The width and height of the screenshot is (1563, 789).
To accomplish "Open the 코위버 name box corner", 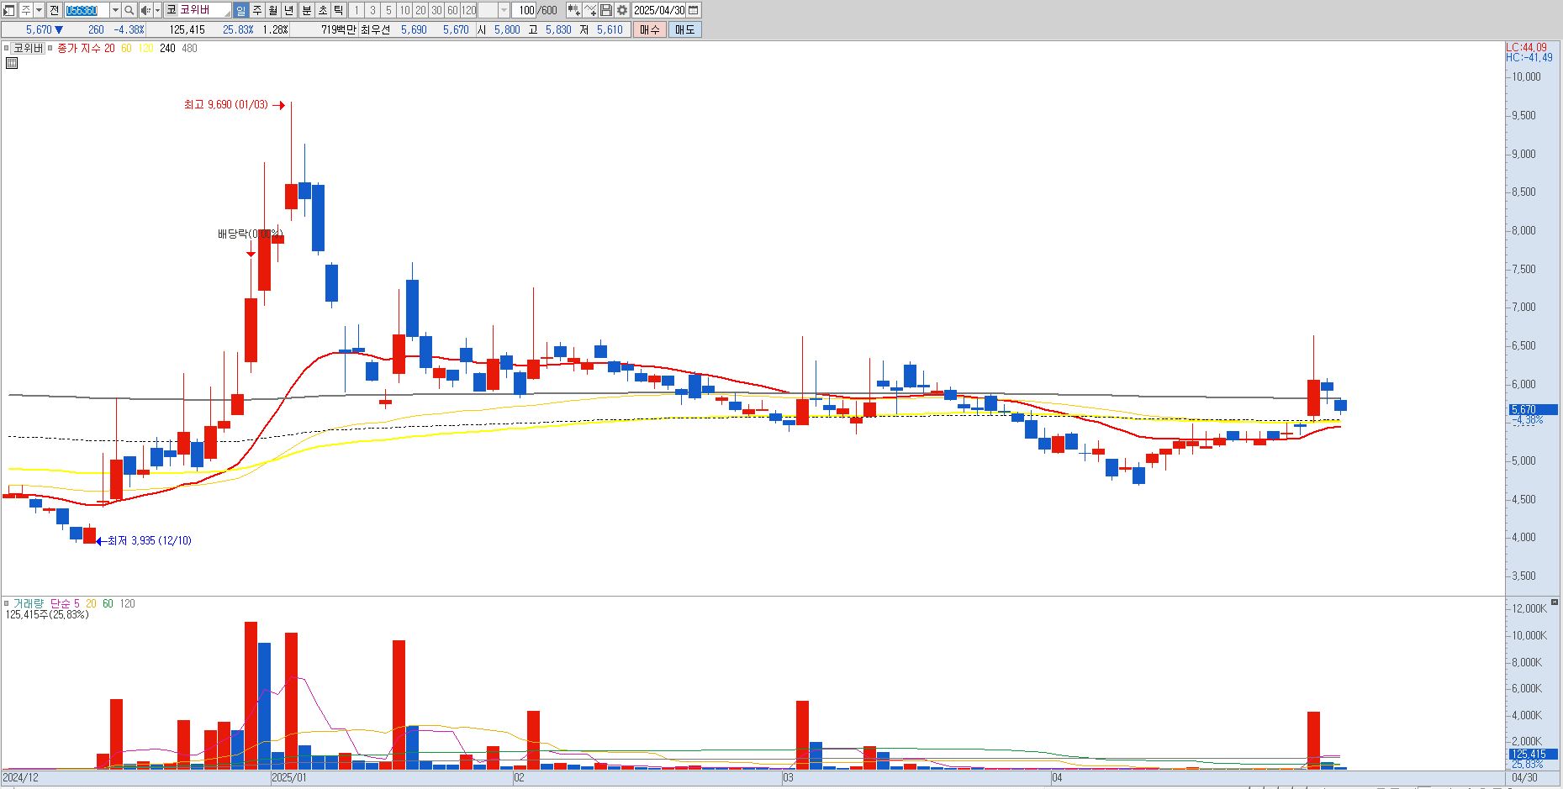I will pos(226,13).
